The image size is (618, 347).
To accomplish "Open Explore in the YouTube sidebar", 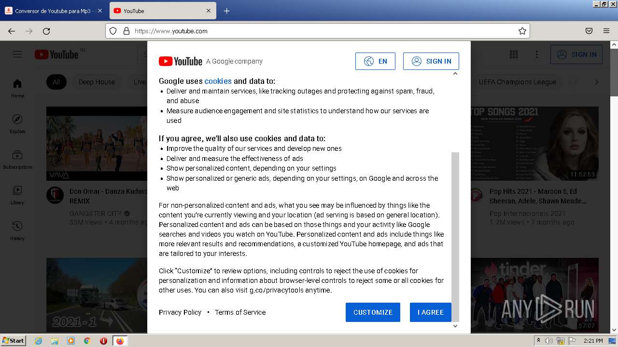I will (x=17, y=123).
